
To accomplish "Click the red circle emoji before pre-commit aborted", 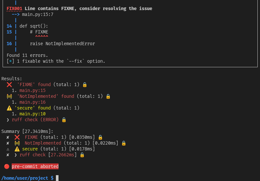I will pyautogui.click(x=6, y=166).
